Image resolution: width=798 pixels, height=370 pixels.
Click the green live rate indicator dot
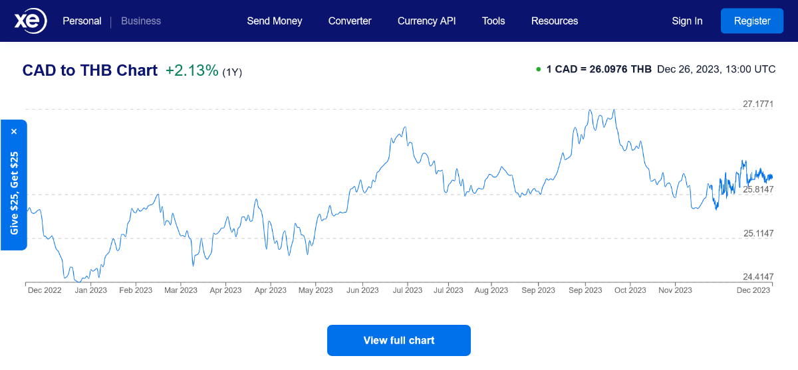click(x=538, y=70)
